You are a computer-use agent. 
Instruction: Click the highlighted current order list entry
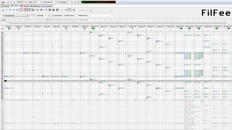coord(47,20)
